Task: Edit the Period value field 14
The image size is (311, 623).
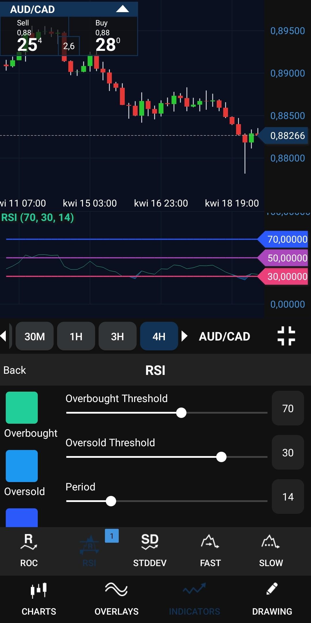Action: pyautogui.click(x=288, y=496)
